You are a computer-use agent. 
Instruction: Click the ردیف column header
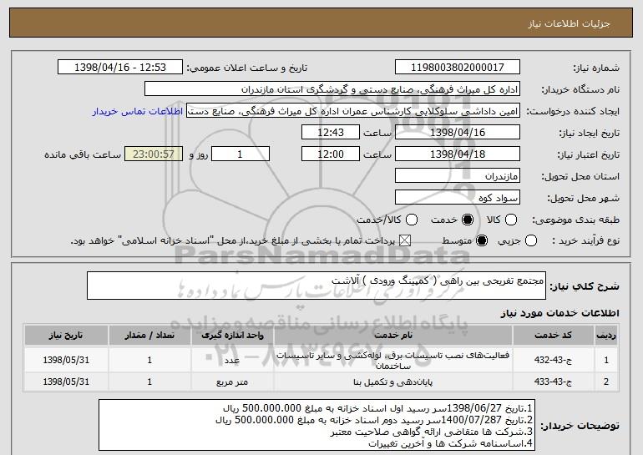(x=606, y=336)
